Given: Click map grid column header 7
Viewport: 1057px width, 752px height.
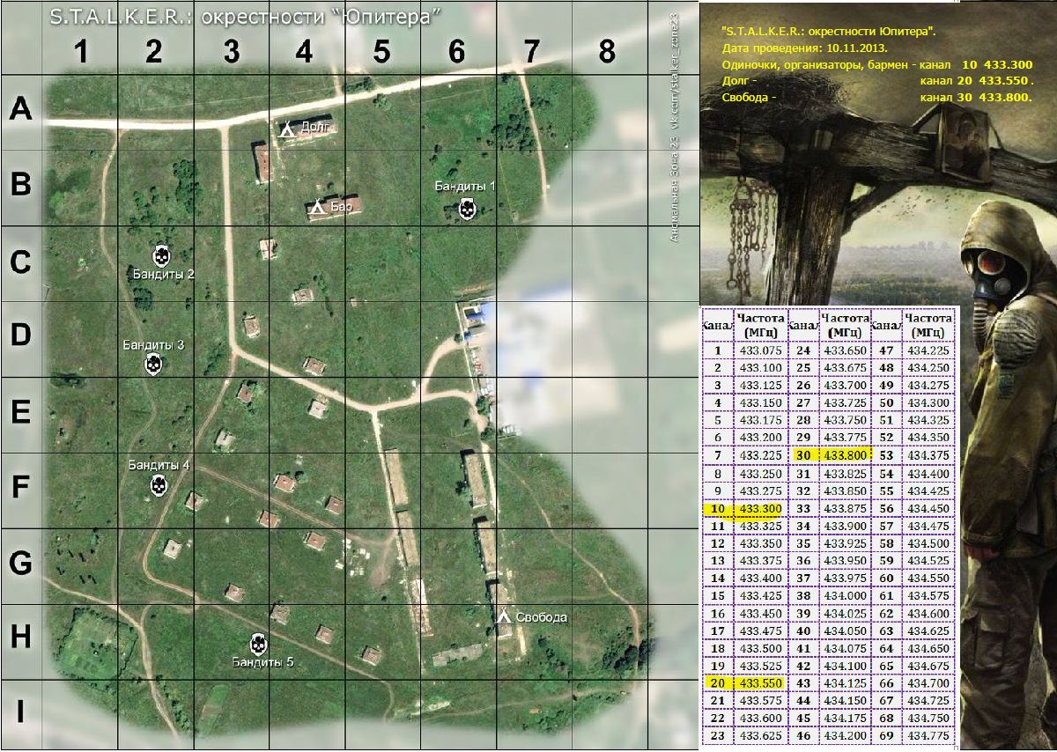Looking at the screenshot, I should coord(531,53).
